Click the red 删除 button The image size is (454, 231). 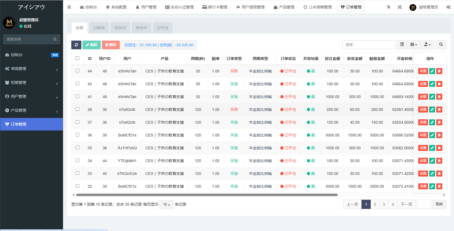(111, 45)
